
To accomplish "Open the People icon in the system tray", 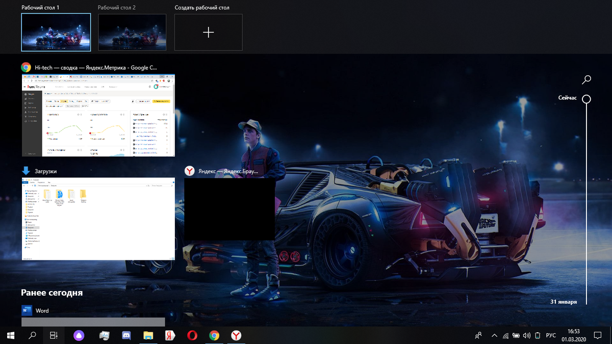I will [478, 335].
